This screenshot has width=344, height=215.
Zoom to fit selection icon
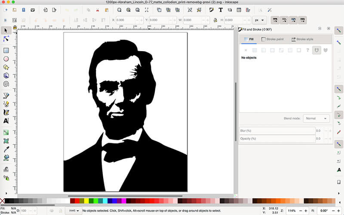pyautogui.click(x=119, y=10)
